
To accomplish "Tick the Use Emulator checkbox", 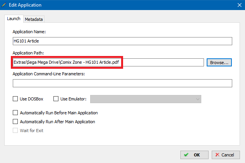I will tap(56, 99).
